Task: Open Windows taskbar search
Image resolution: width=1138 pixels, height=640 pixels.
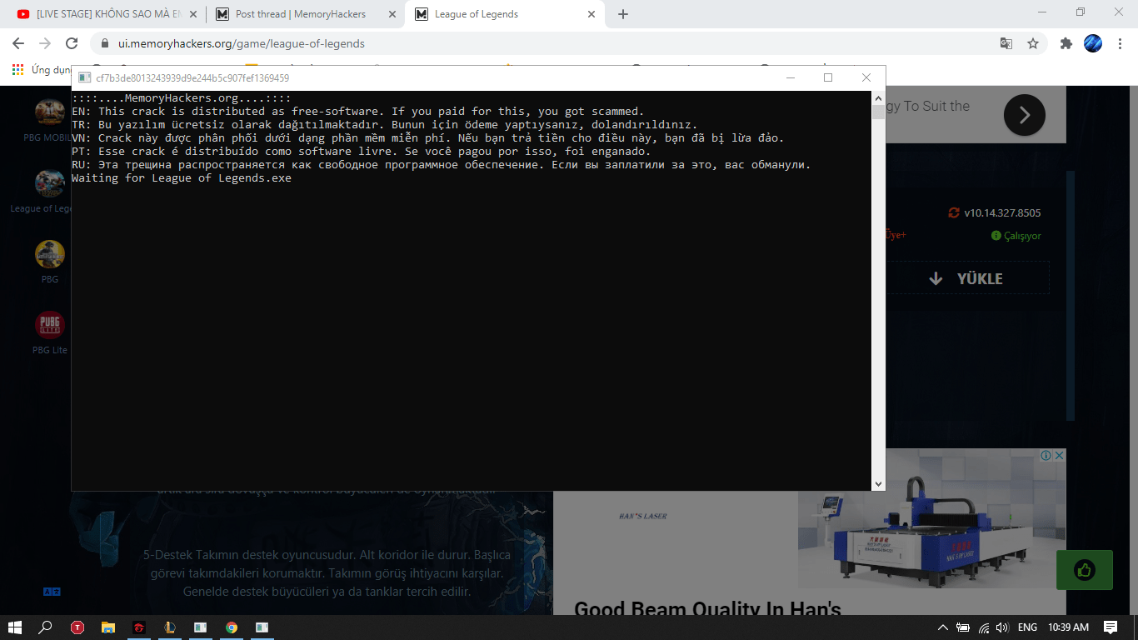Action: click(x=46, y=627)
